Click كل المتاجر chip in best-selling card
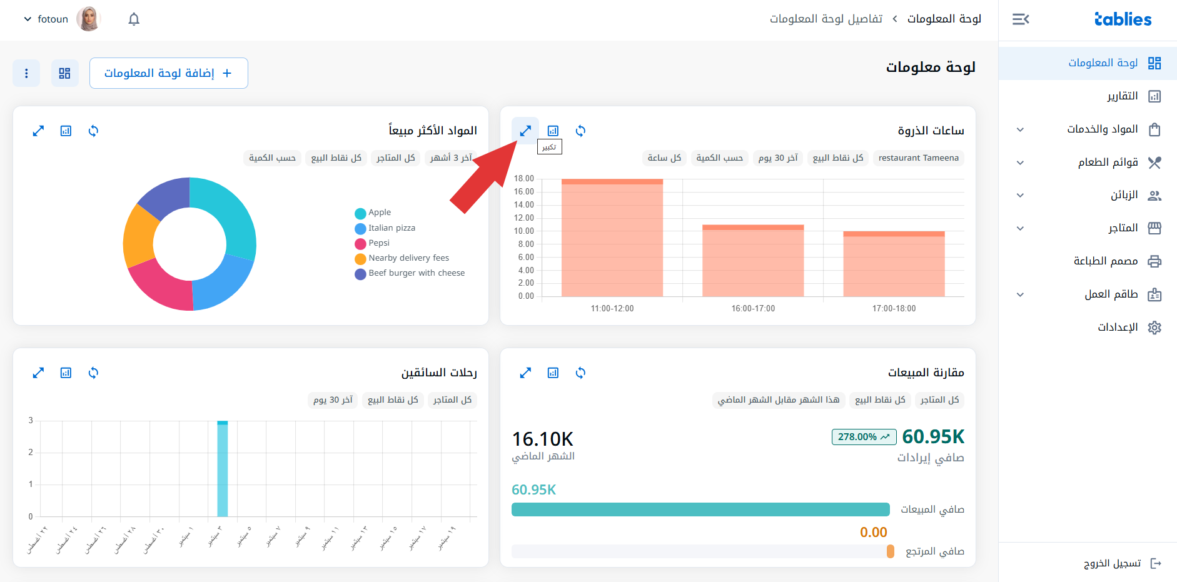This screenshot has width=1177, height=582. [395, 158]
